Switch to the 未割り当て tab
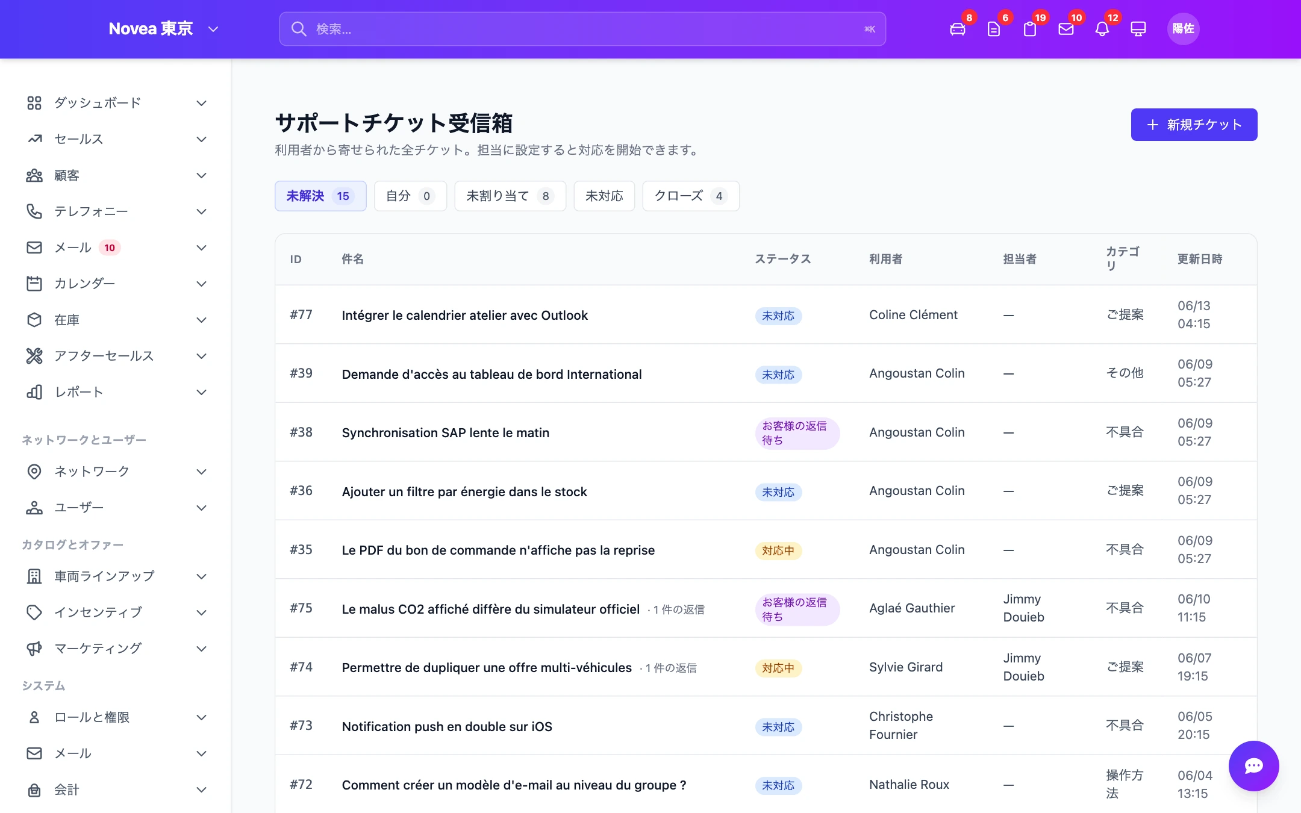This screenshot has height=813, width=1301. (510, 196)
